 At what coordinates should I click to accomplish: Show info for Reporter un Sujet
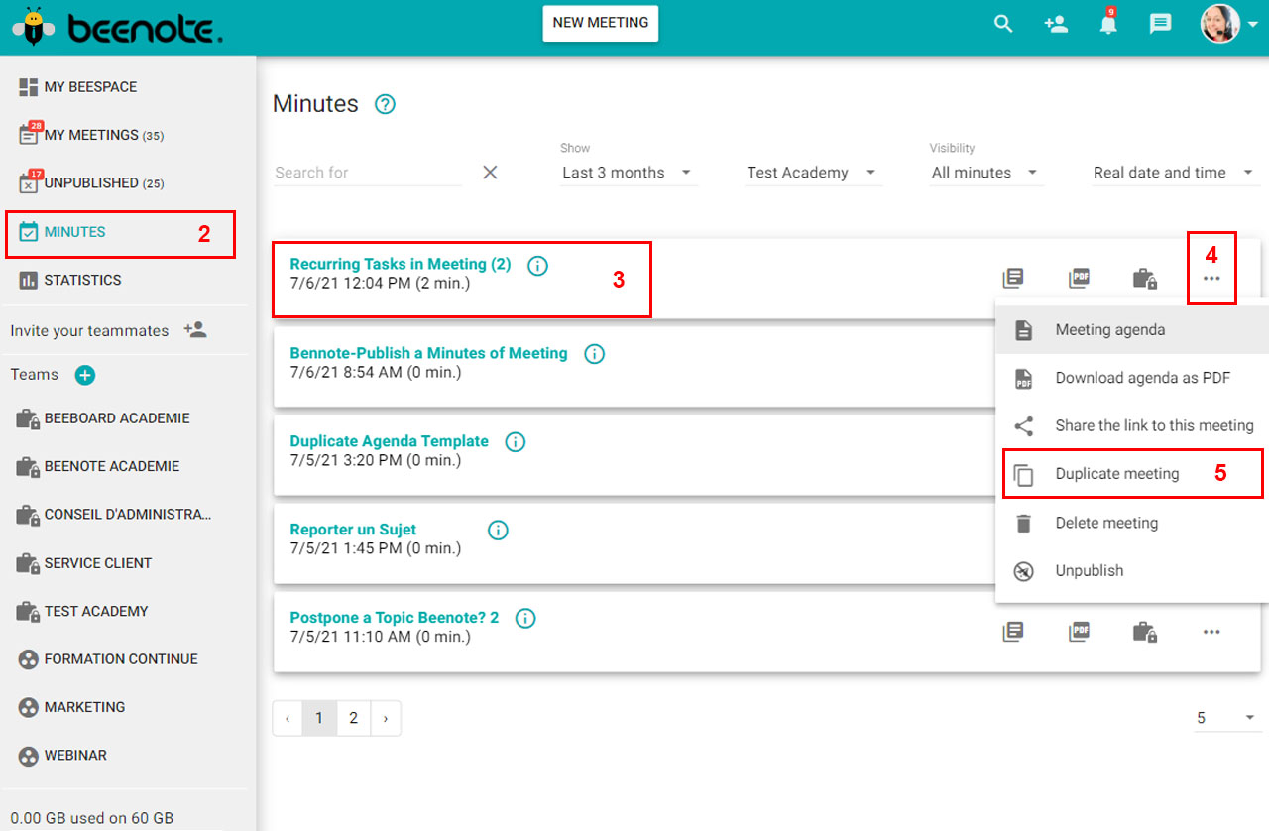pos(499,531)
